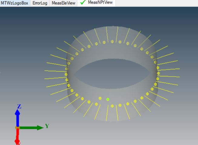Open the ErrorLog tab
Screen dimensions: 198x145
pos(40,3)
